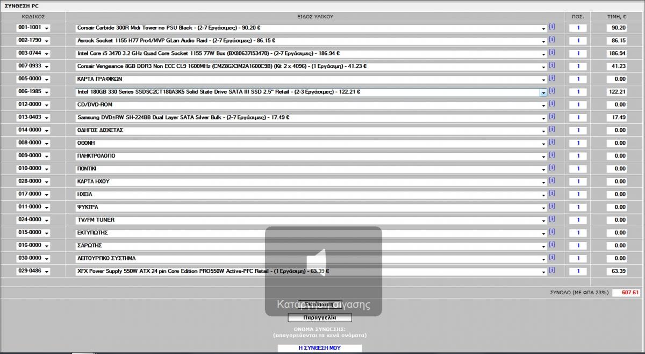
Task: Click the ΤΙΜΗ, € column header
Action: click(617, 17)
